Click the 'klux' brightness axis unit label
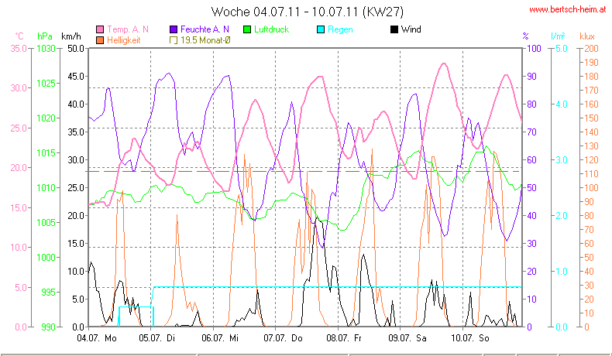The width and height of the screenshot is (612, 356). point(587,36)
